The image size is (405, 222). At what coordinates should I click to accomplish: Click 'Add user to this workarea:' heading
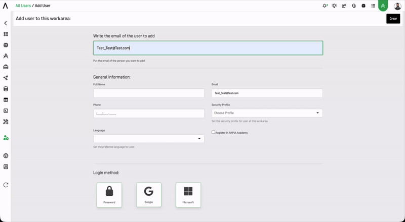(43, 19)
